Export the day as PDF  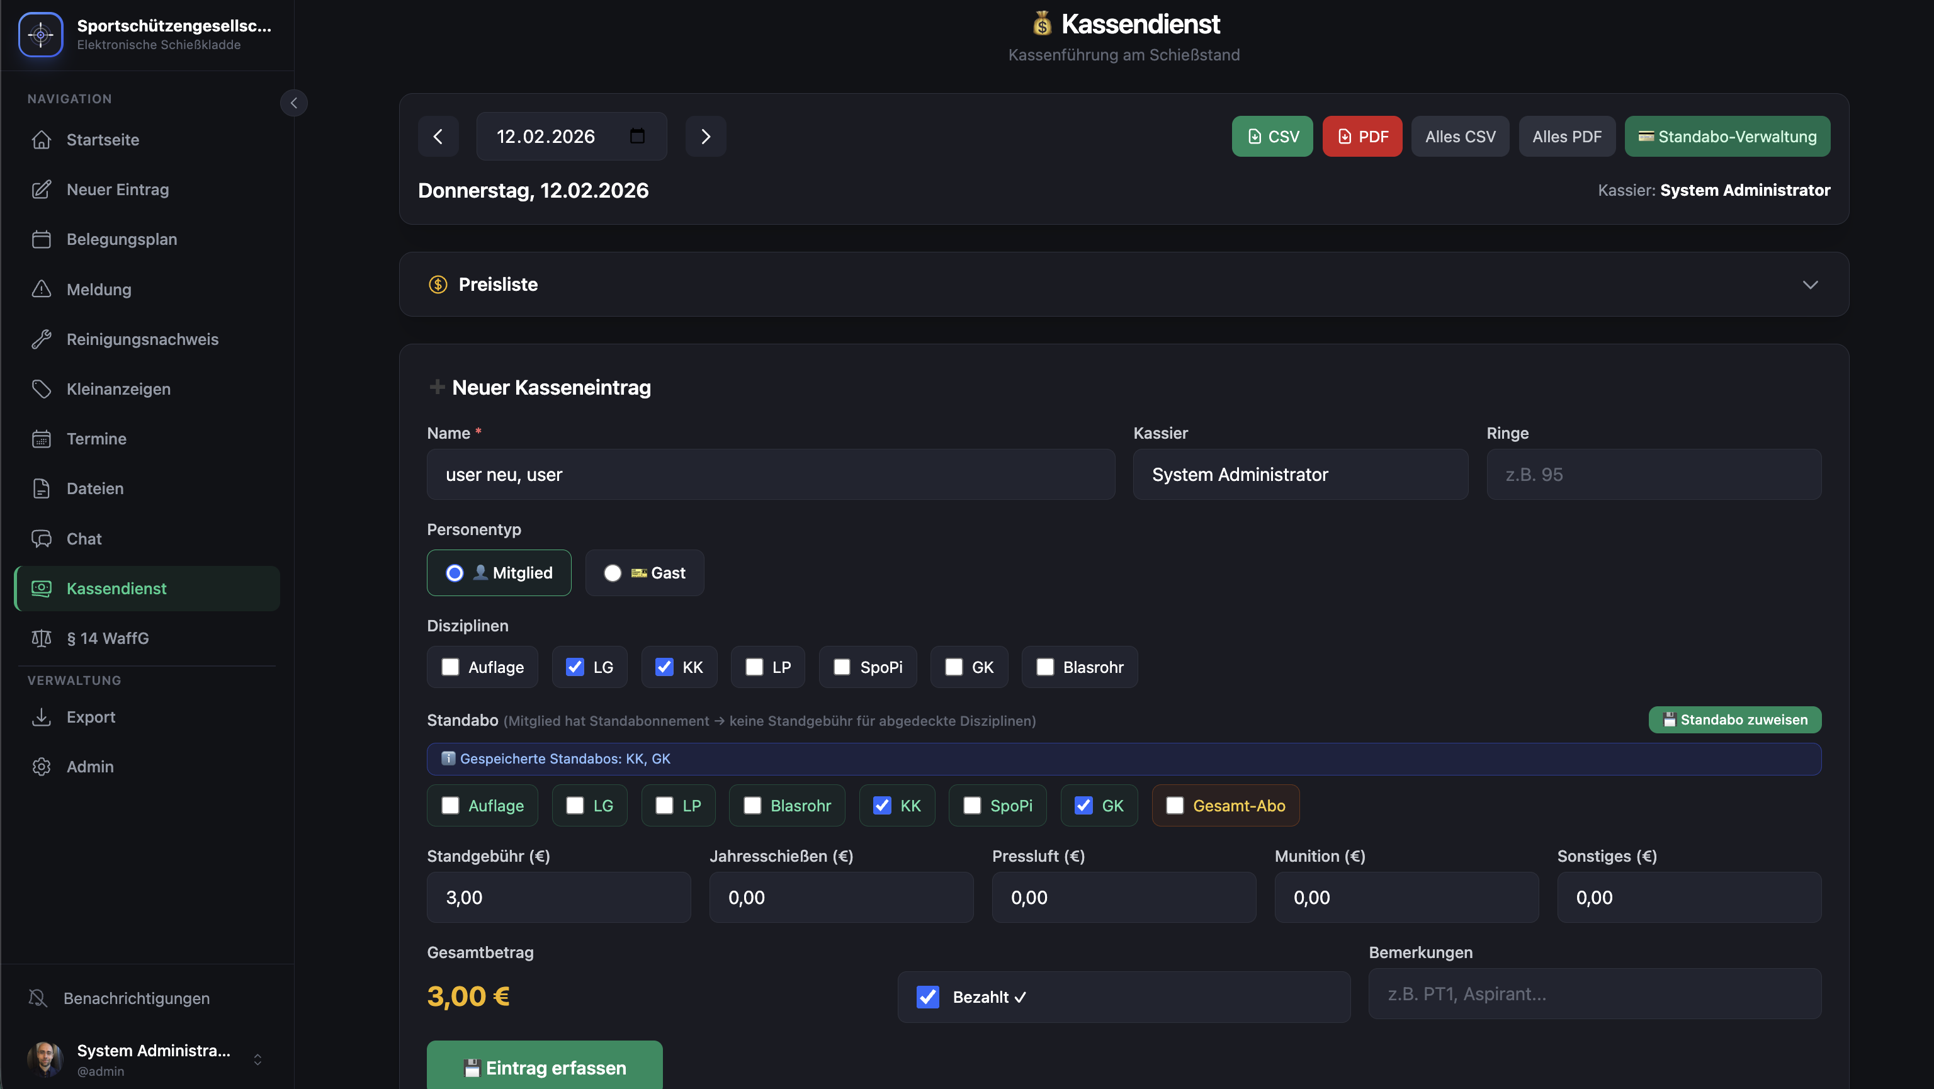pos(1362,137)
